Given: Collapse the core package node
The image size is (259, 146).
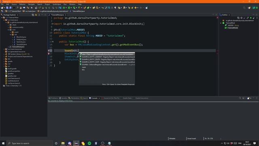Looking at the screenshot, I should click(x=8, y=30).
